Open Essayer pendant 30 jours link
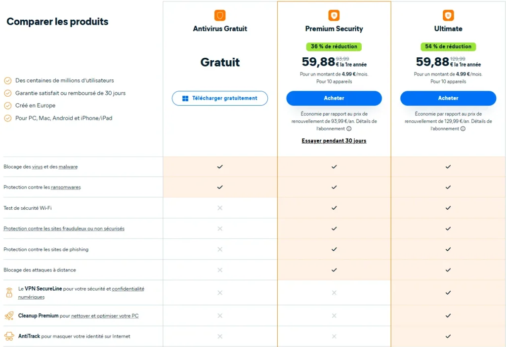 334,141
